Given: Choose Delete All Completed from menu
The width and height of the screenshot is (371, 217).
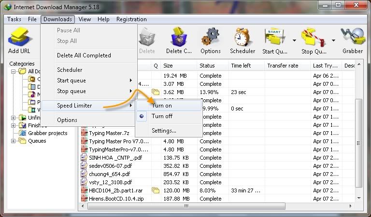Looking at the screenshot, I should [x=84, y=55].
